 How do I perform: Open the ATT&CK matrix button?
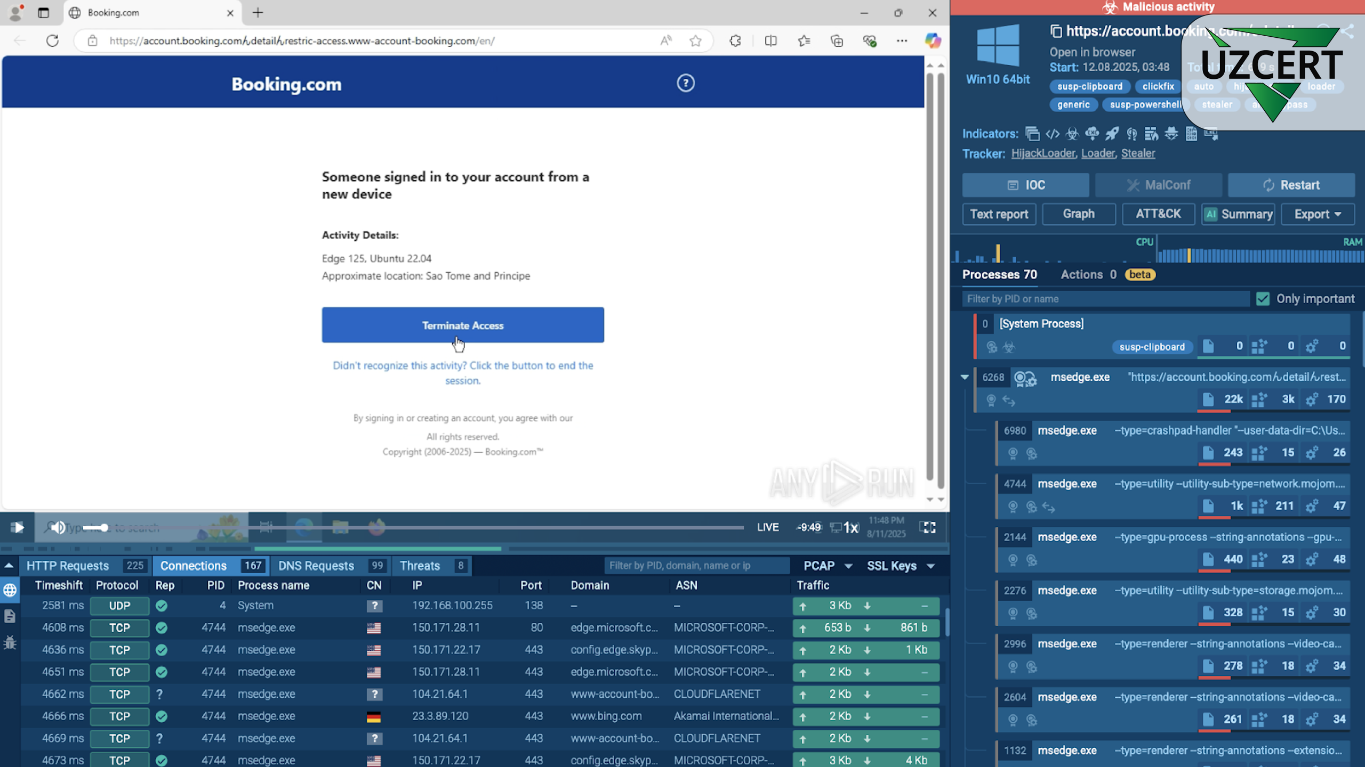pos(1158,214)
